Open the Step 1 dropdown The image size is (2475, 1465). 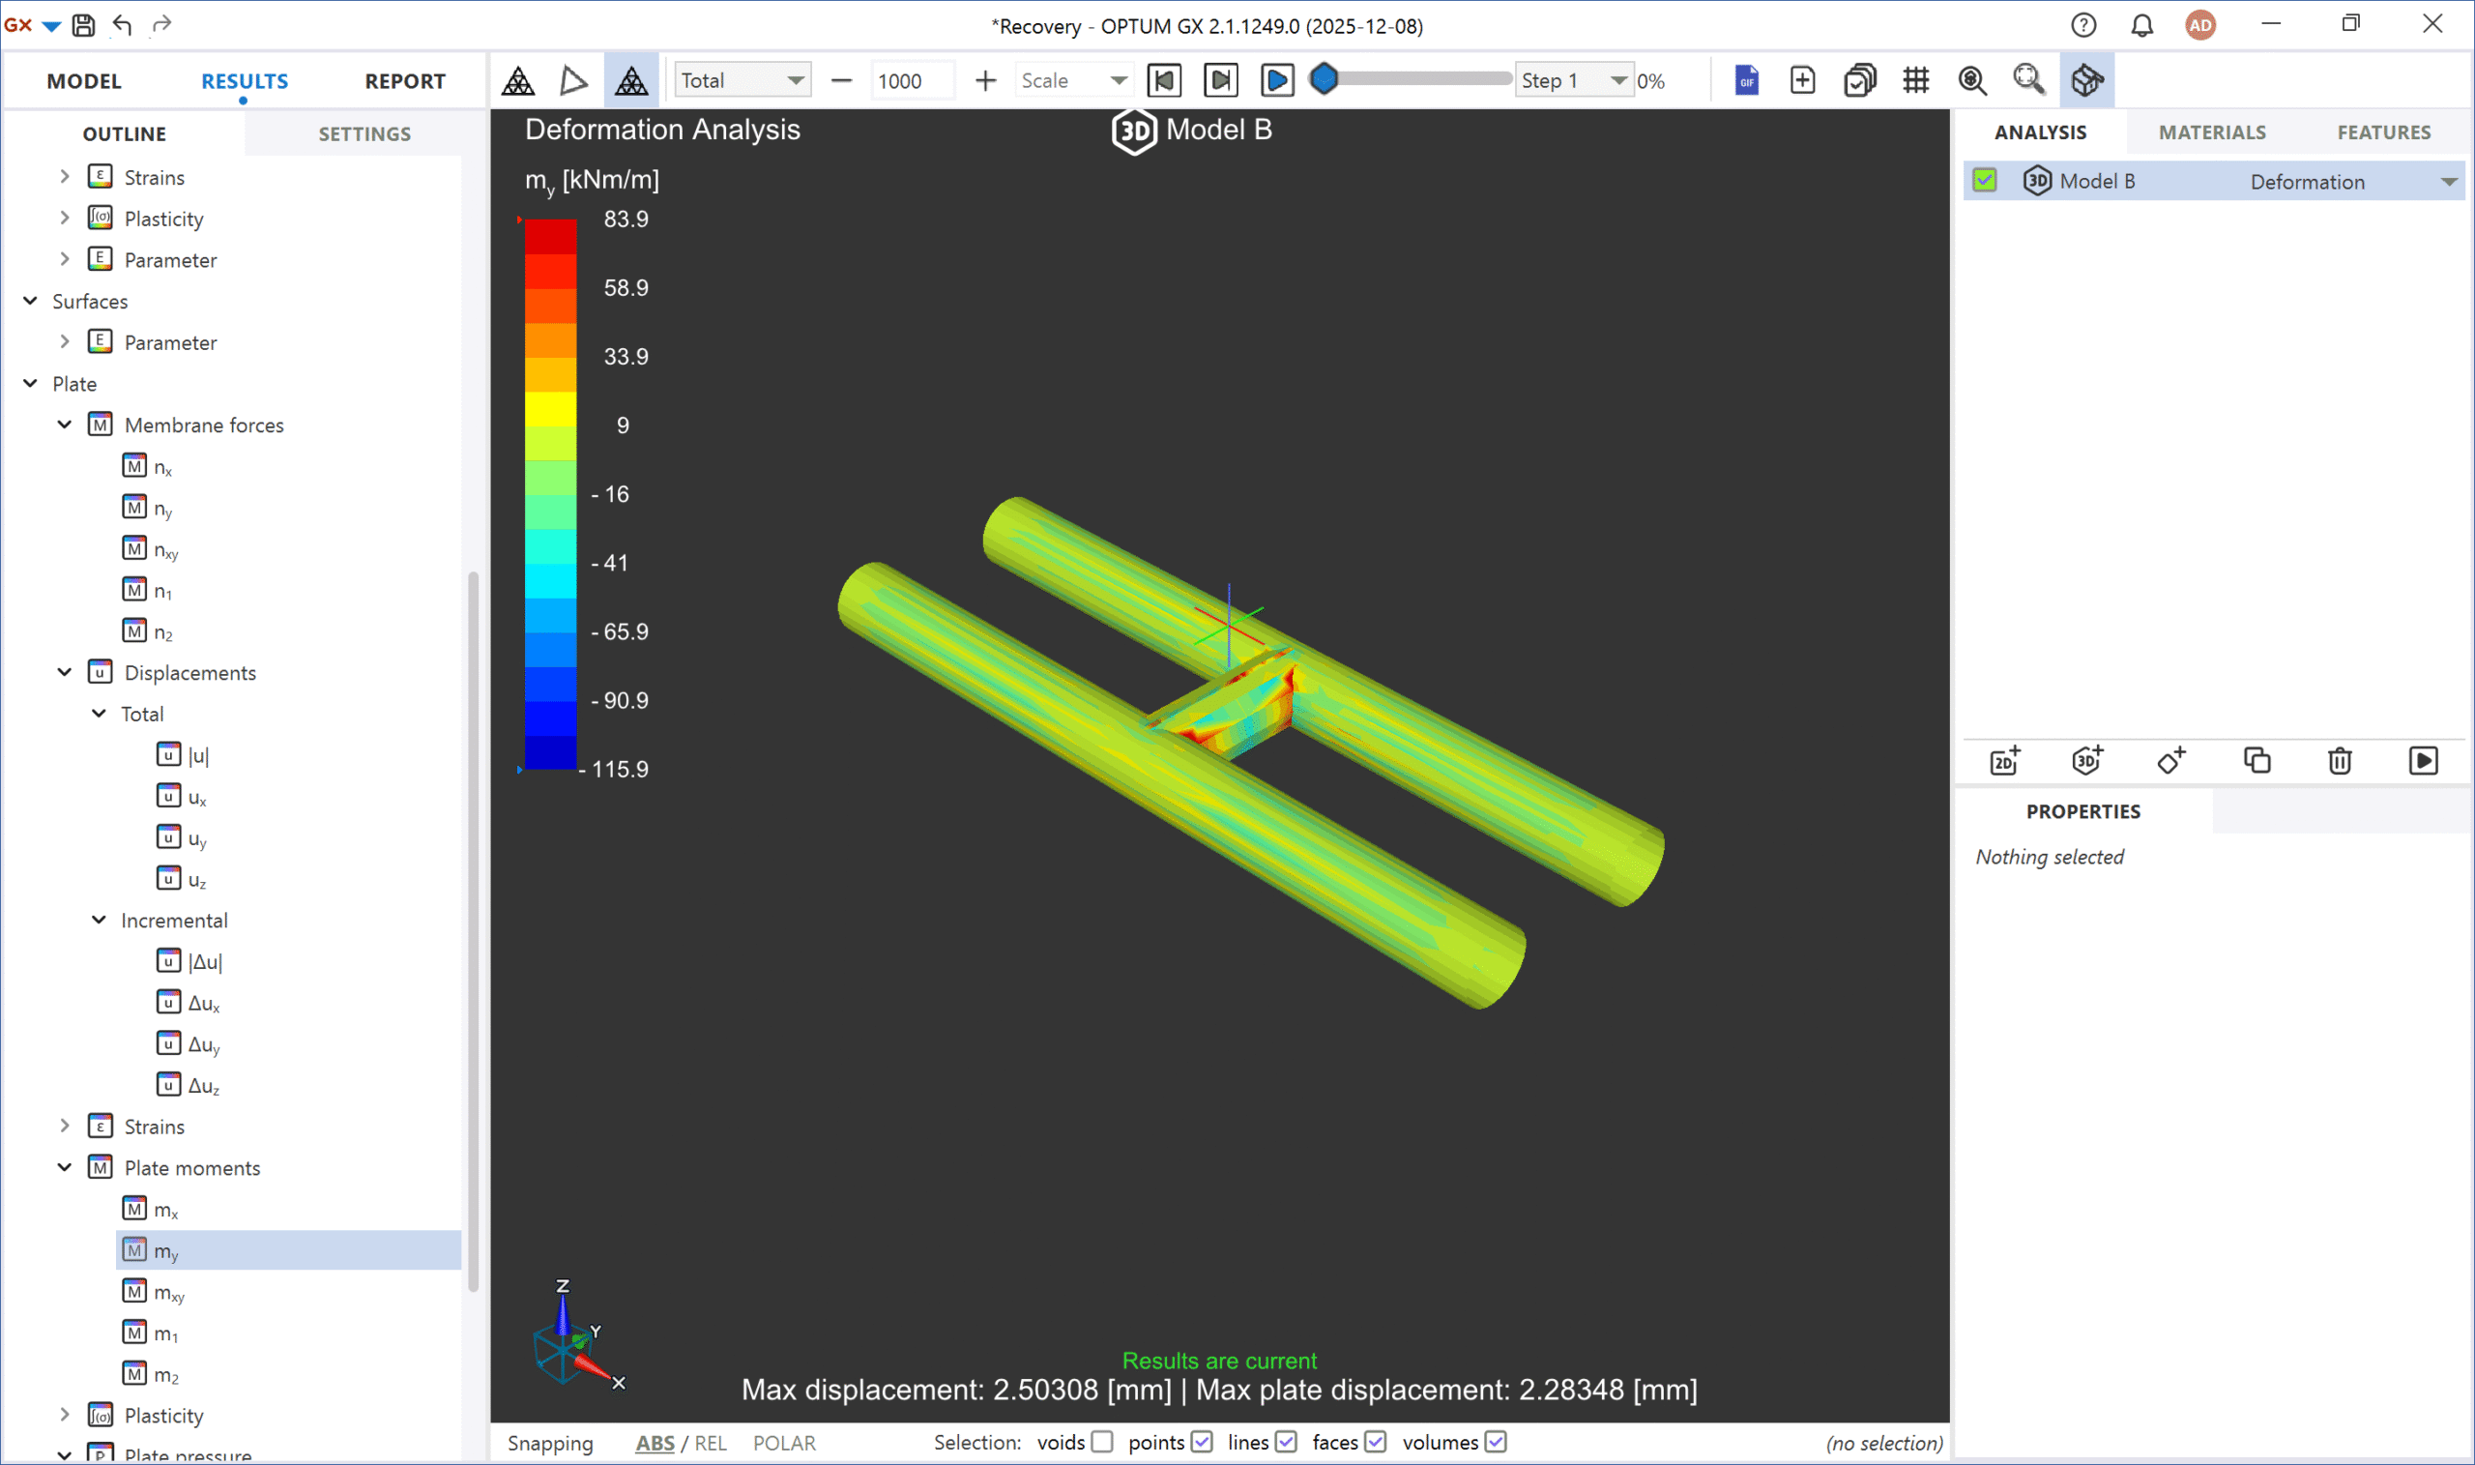[1574, 80]
